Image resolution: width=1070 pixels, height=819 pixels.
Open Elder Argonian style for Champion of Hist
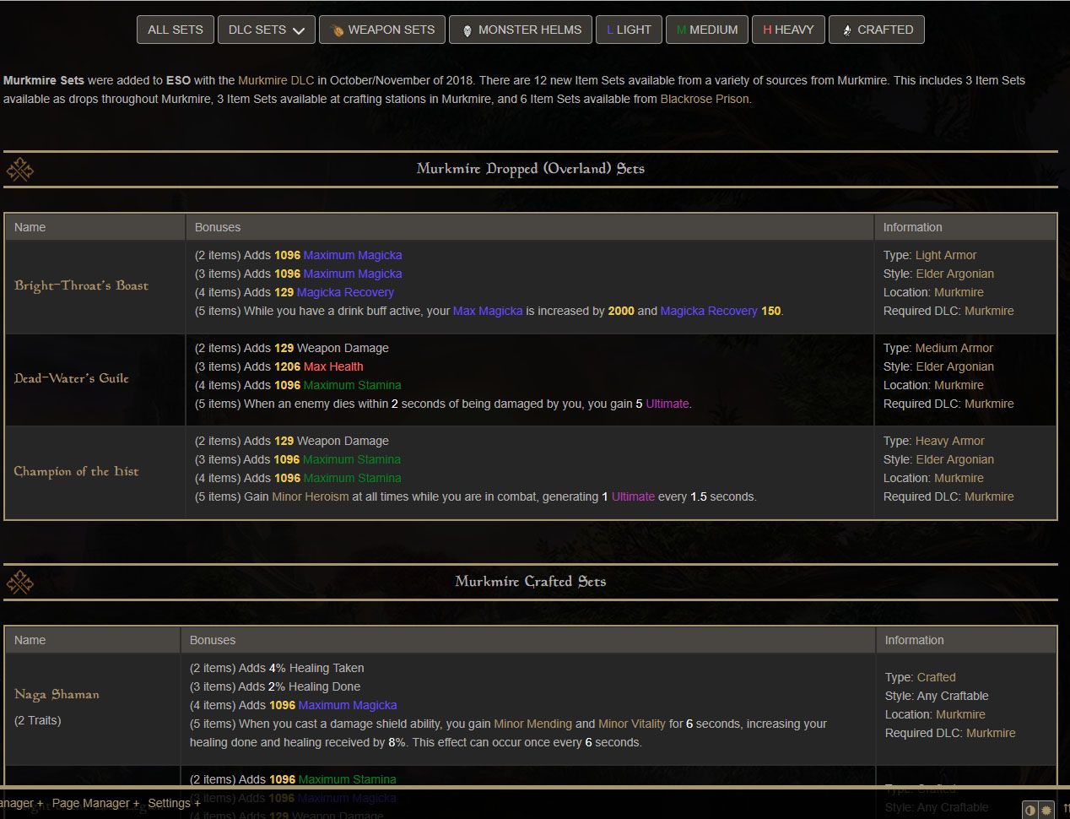[955, 459]
